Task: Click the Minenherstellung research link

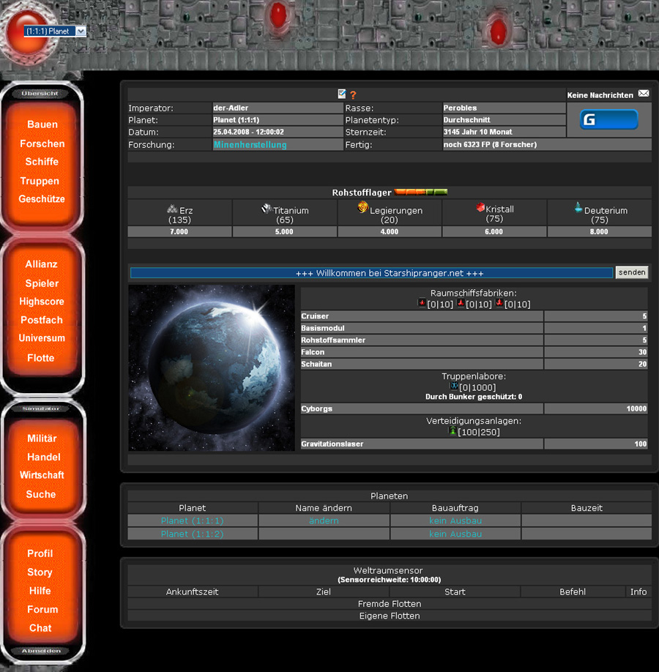Action: (250, 145)
